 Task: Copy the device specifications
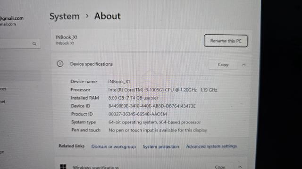pyautogui.click(x=223, y=65)
